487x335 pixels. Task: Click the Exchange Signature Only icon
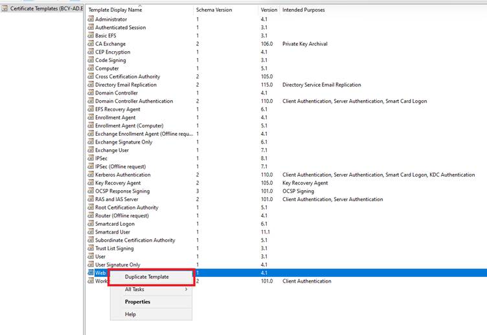[x=91, y=142]
